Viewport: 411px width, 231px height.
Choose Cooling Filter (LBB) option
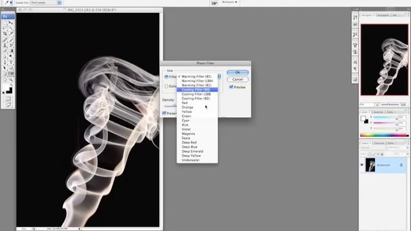197,94
